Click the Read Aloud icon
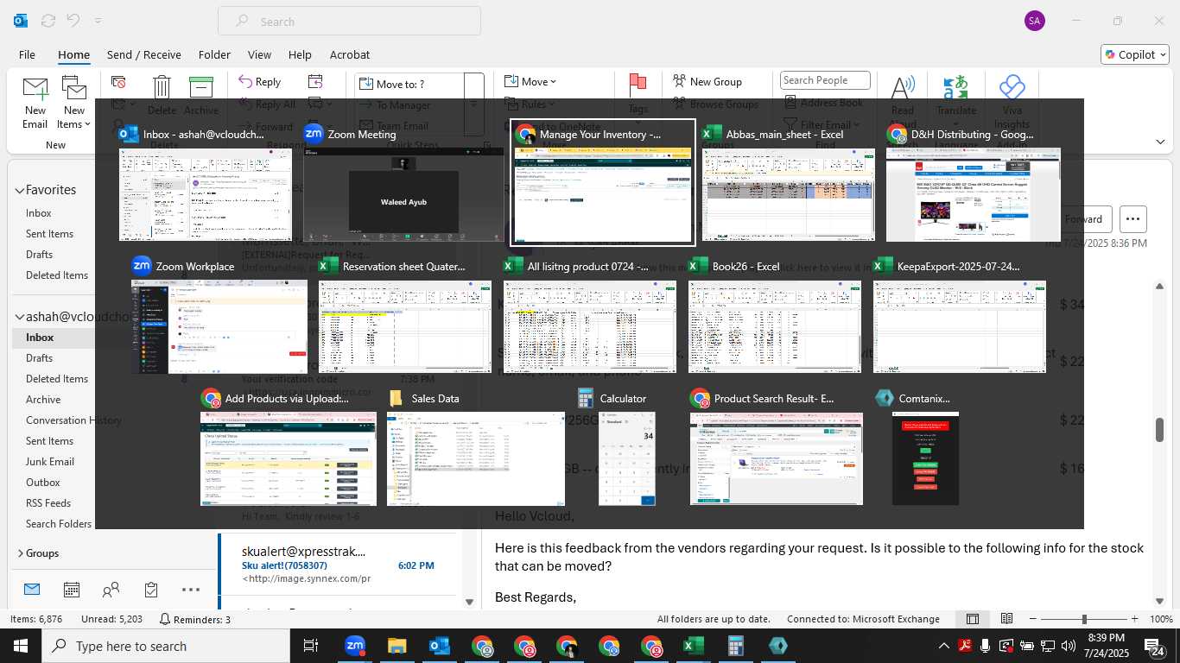The width and height of the screenshot is (1180, 663). click(x=903, y=88)
